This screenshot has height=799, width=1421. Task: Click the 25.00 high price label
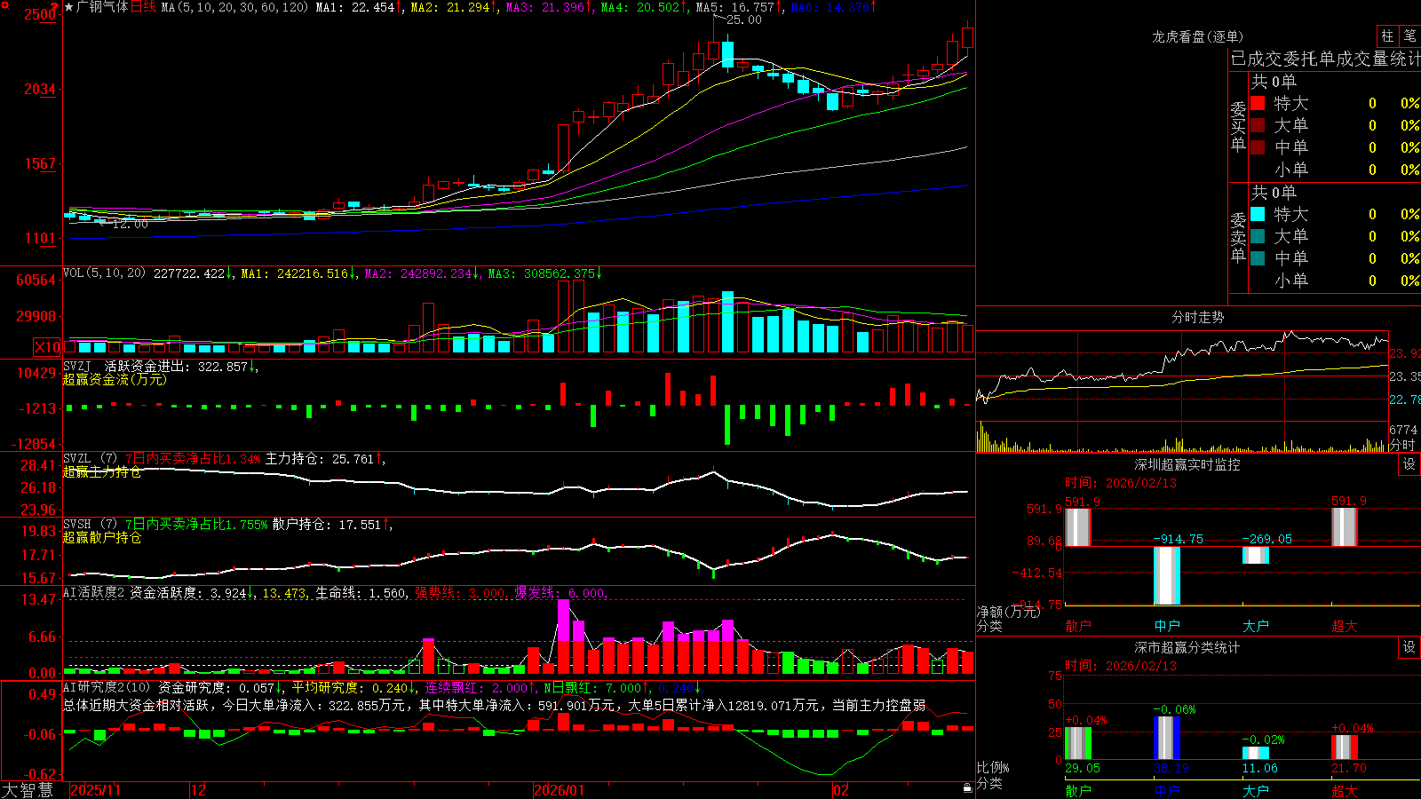tap(744, 20)
